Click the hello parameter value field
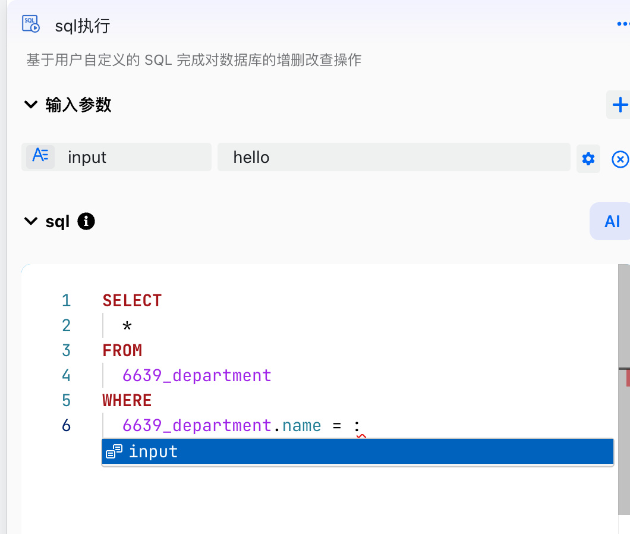Image resolution: width=630 pixels, height=534 pixels. [393, 157]
